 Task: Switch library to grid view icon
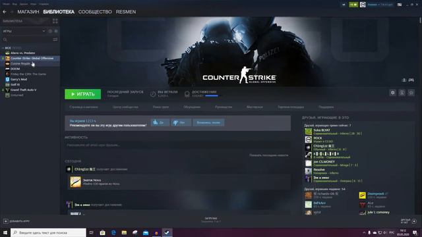[x=55, y=21]
